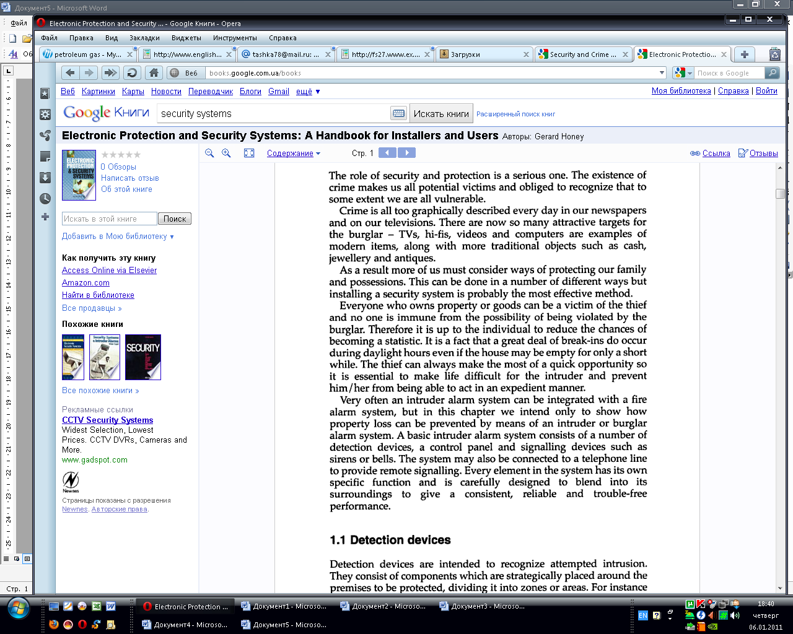793x634 pixels.
Task: Click the vertical scrollbar thumb
Action: (x=780, y=194)
